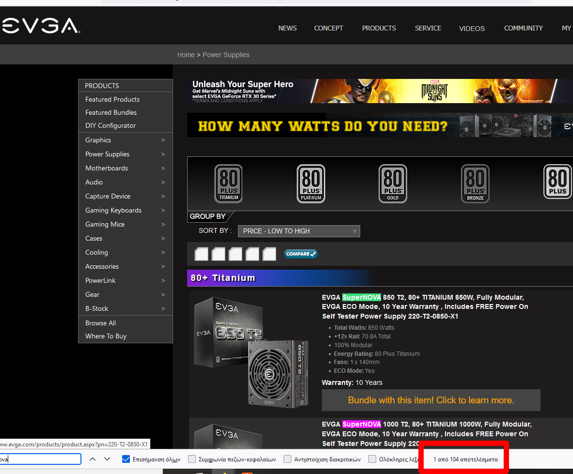Click Power Supplies breadcrumb link

226,55
